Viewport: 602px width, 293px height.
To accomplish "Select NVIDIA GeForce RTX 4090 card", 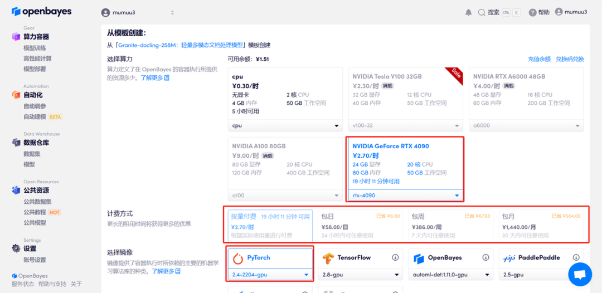I will [x=405, y=169].
